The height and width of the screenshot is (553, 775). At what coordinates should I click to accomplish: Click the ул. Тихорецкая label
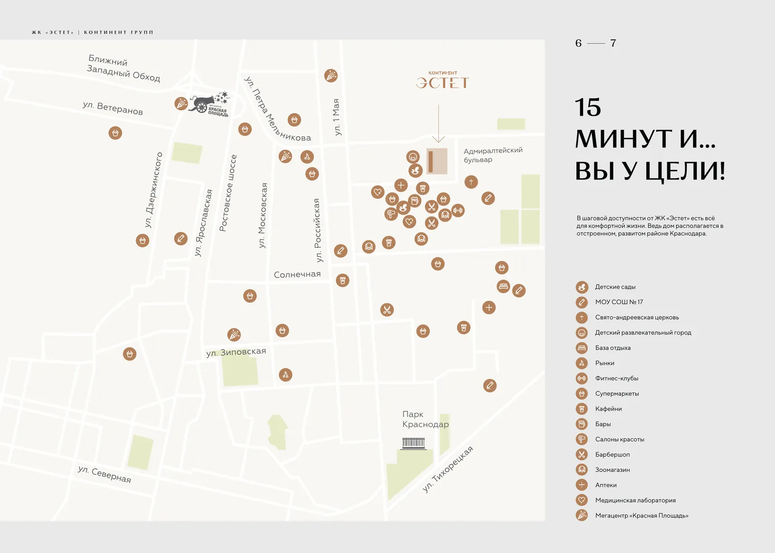pyautogui.click(x=448, y=469)
